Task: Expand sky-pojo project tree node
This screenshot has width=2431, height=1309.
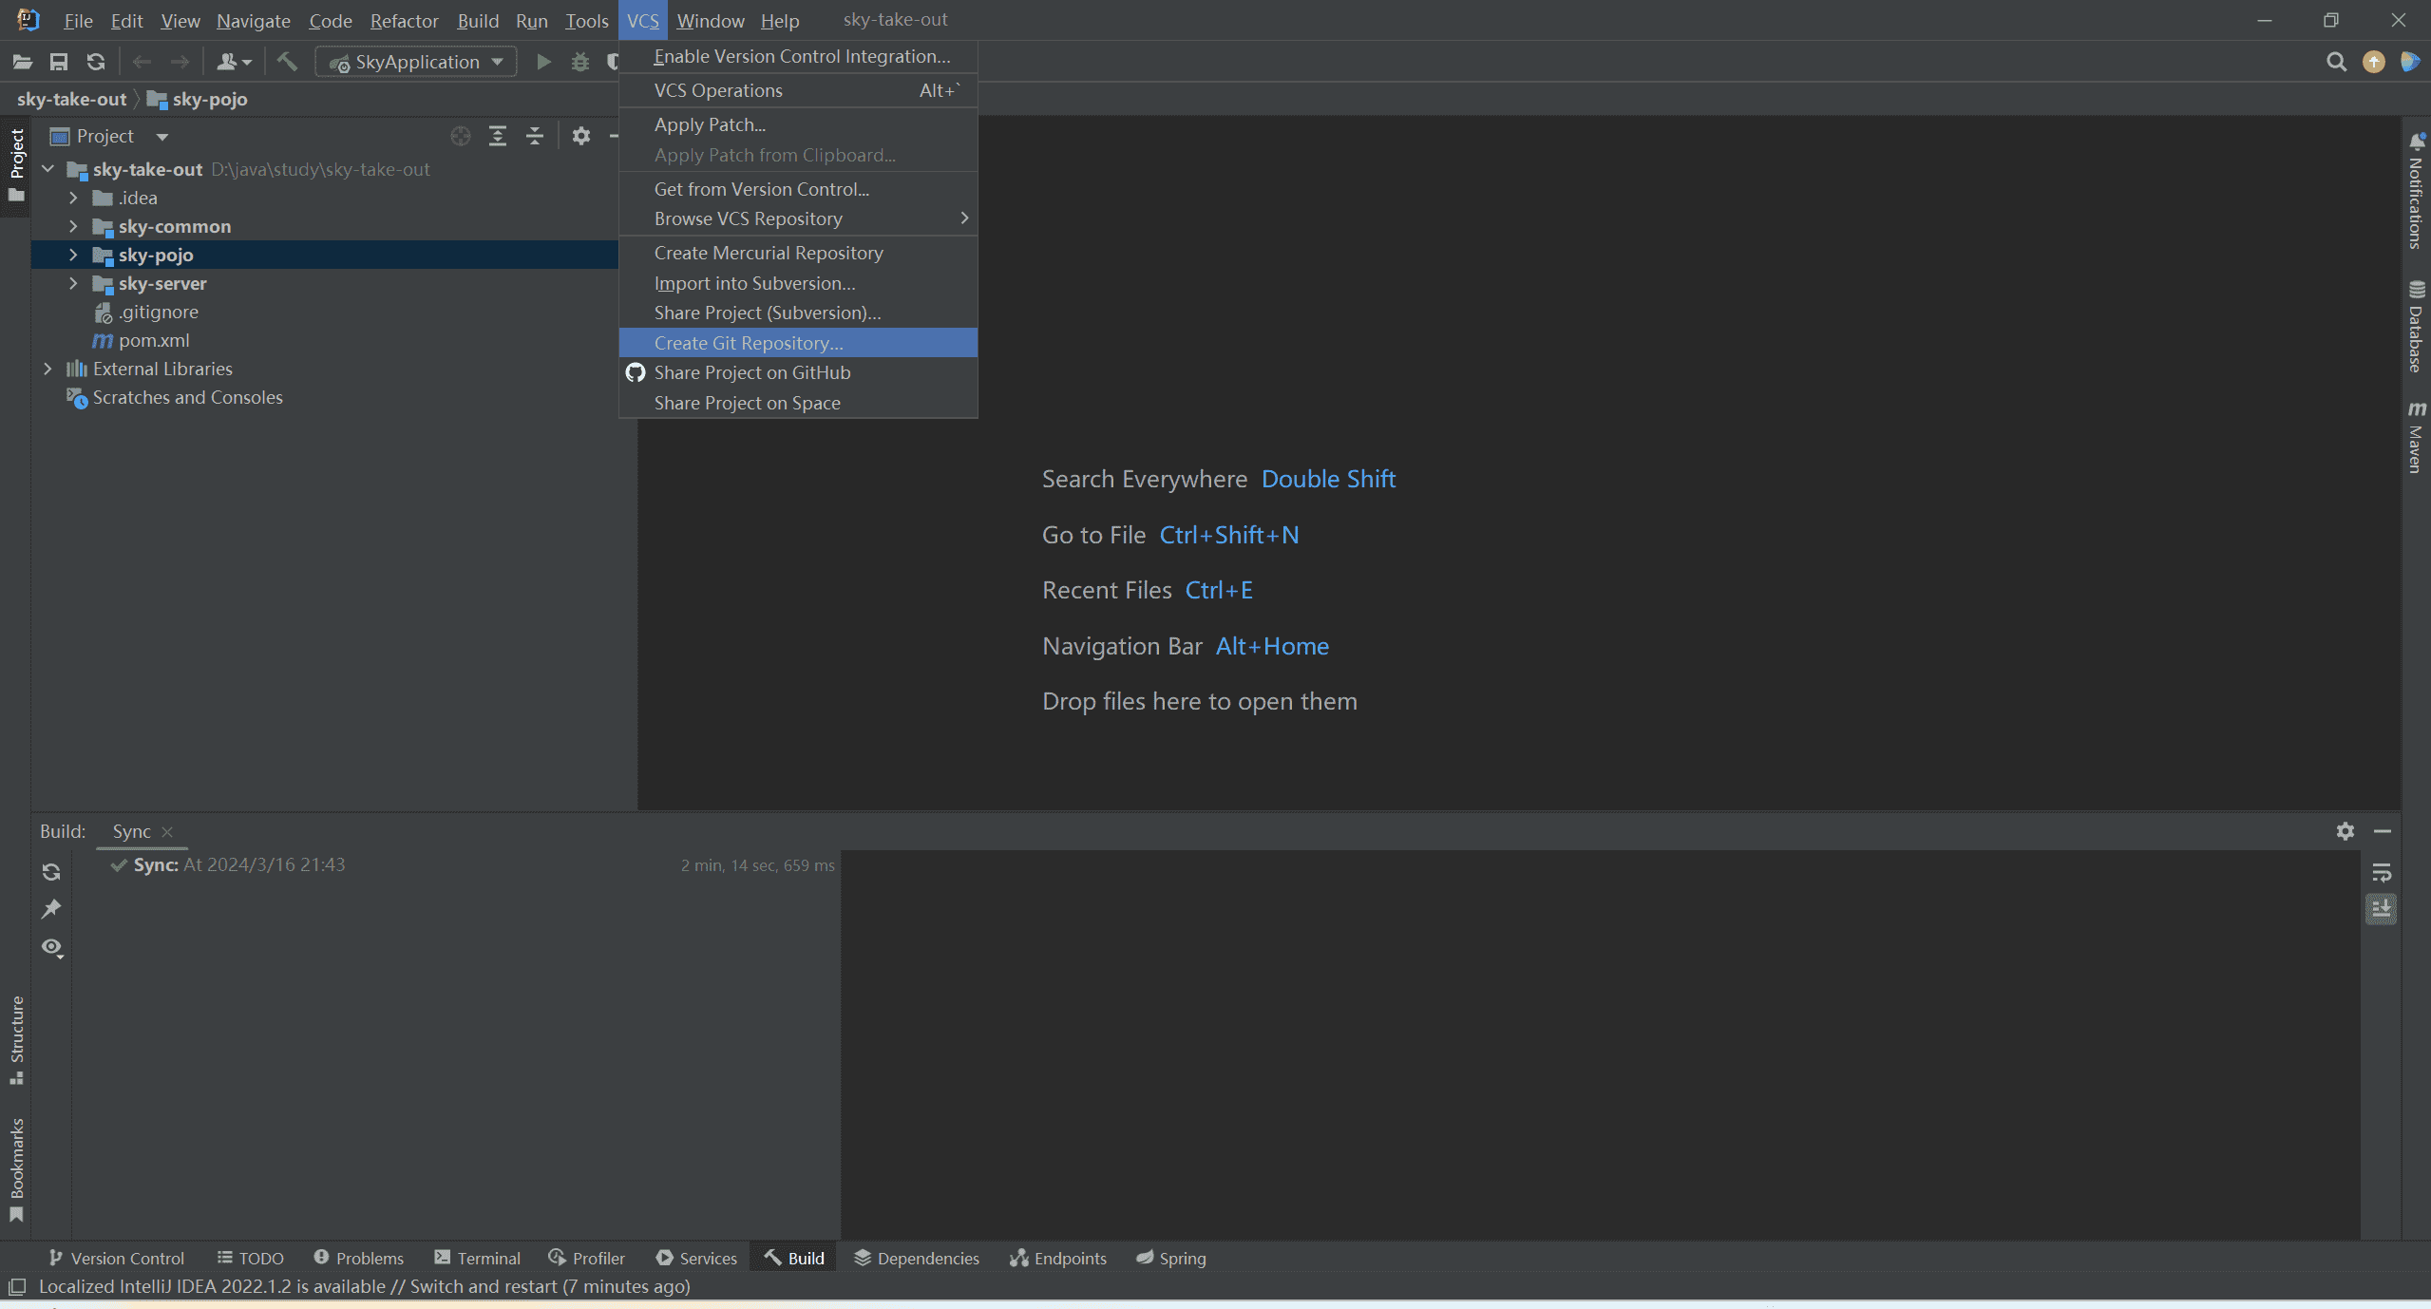Action: click(x=72, y=255)
